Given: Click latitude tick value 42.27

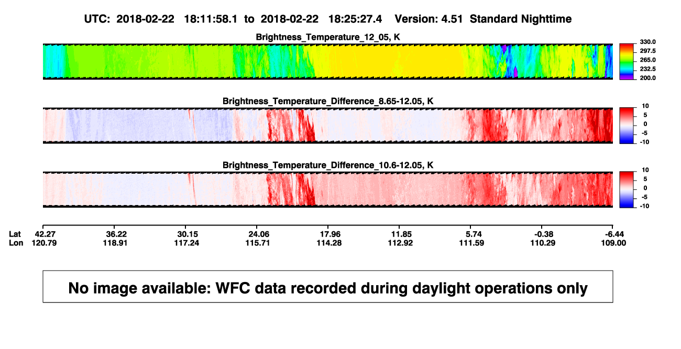Looking at the screenshot, I should coord(46,234).
